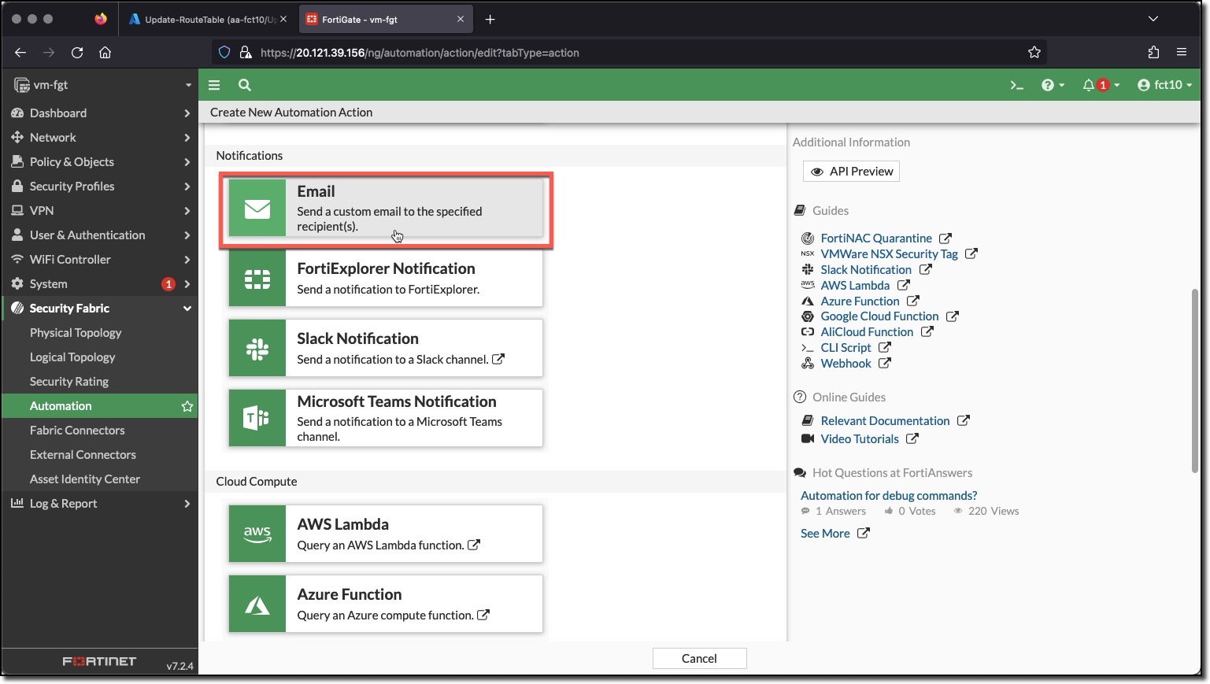Click the API Preview button
This screenshot has height=684, width=1210.
coord(851,172)
